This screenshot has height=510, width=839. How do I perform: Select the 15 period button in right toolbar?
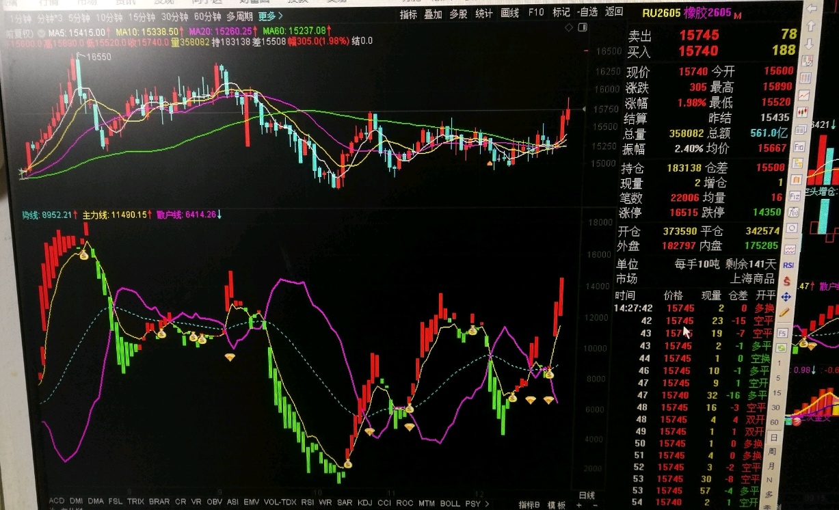point(777,392)
